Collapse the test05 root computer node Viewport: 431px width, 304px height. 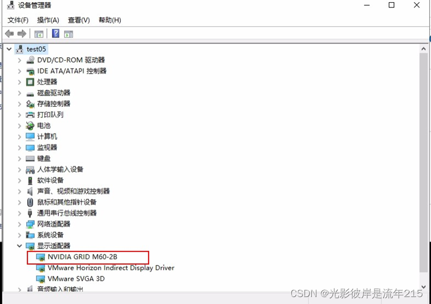9,49
